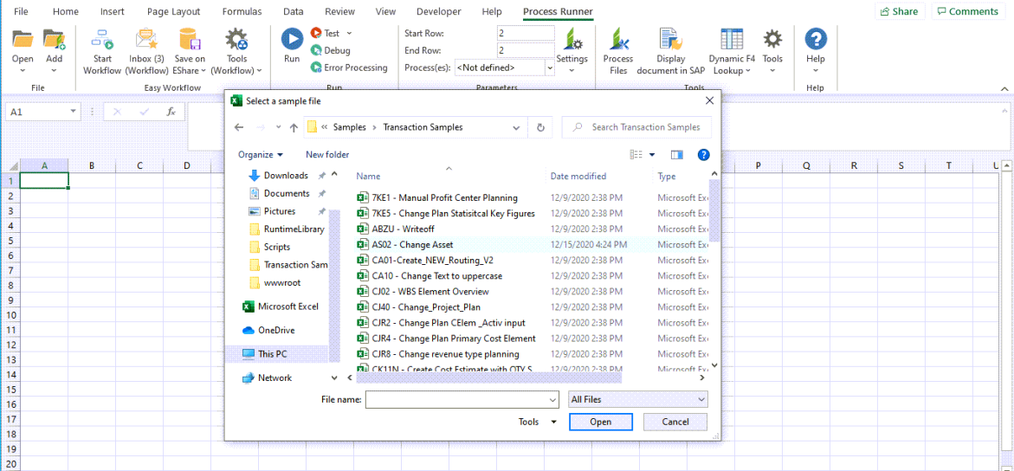
Task: Click the Run play icon
Action: pyautogui.click(x=292, y=39)
